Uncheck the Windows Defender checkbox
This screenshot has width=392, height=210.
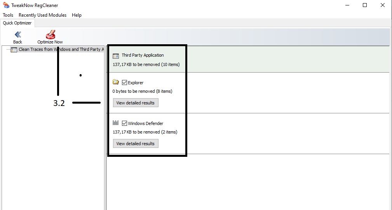click(124, 123)
